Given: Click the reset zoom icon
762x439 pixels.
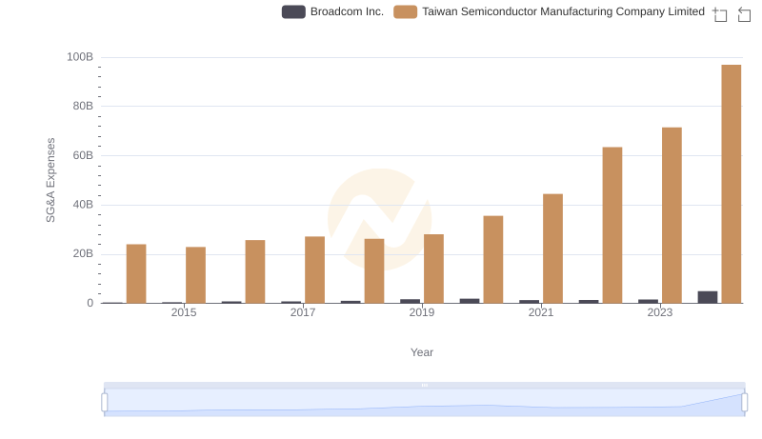Looking at the screenshot, I should coord(744,14).
